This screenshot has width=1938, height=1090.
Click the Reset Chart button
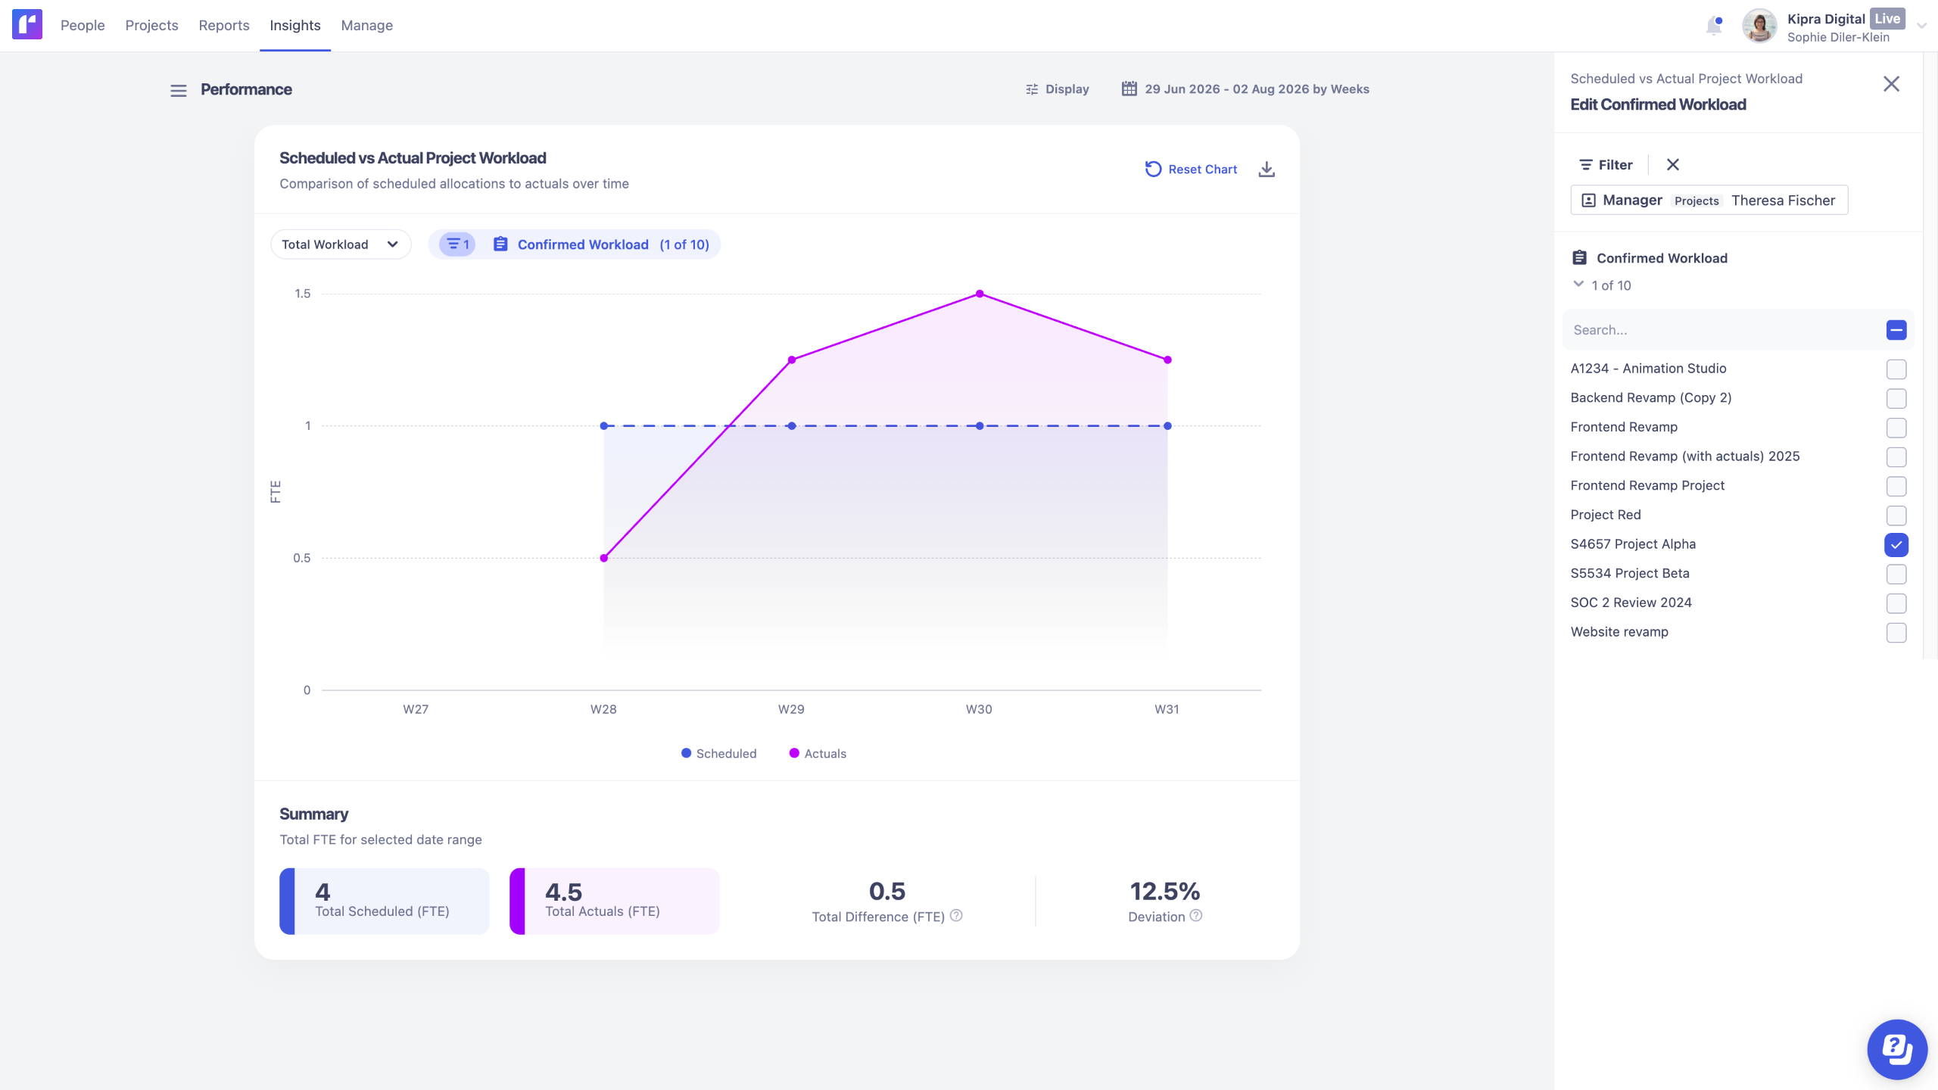pos(1192,170)
